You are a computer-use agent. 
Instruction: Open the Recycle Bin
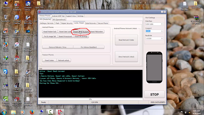tap(6, 19)
